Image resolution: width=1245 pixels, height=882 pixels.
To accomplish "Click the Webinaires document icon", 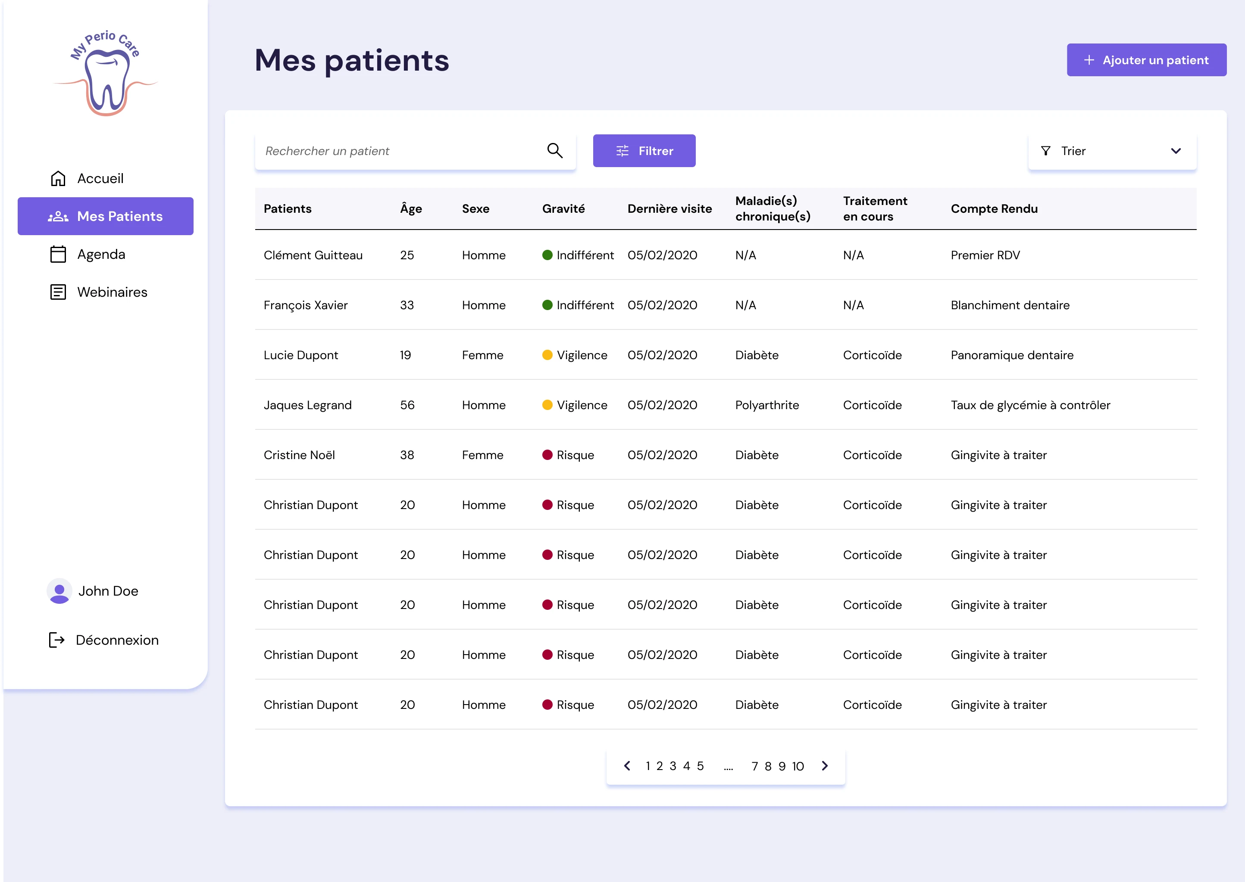I will click(x=58, y=292).
